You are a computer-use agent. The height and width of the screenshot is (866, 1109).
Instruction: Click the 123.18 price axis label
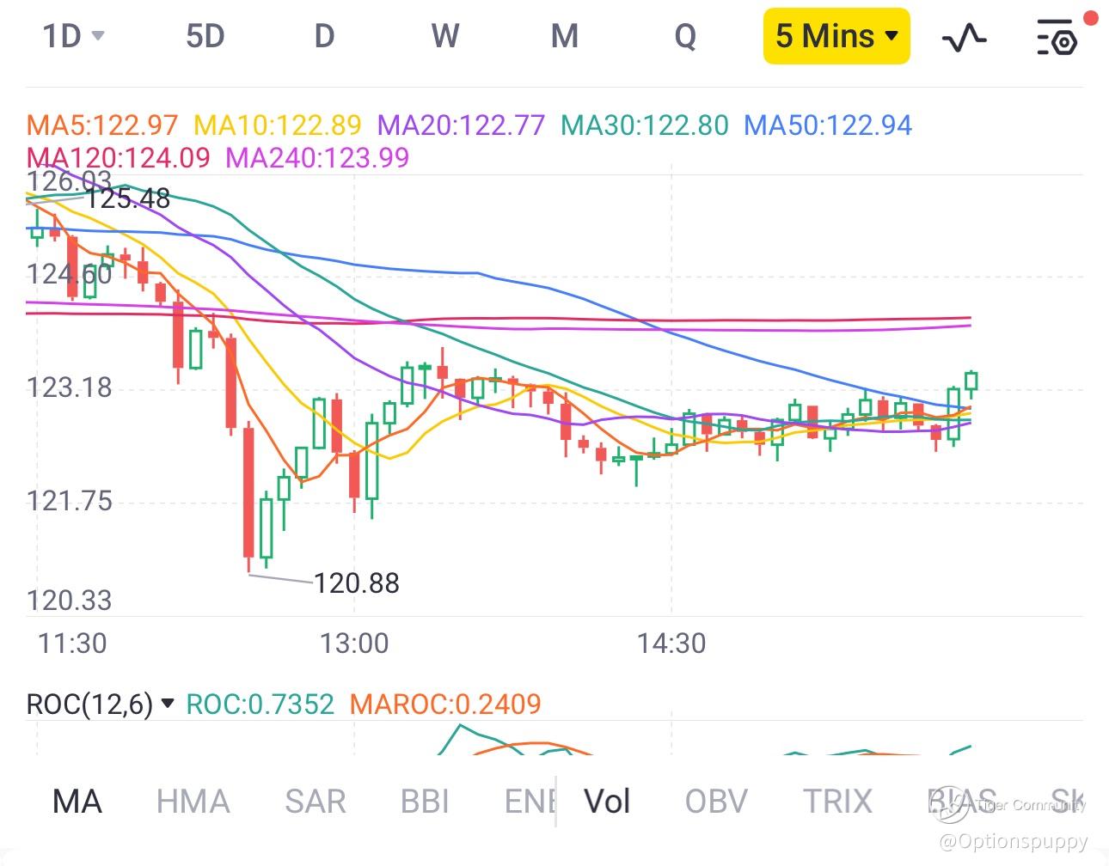[x=69, y=387]
